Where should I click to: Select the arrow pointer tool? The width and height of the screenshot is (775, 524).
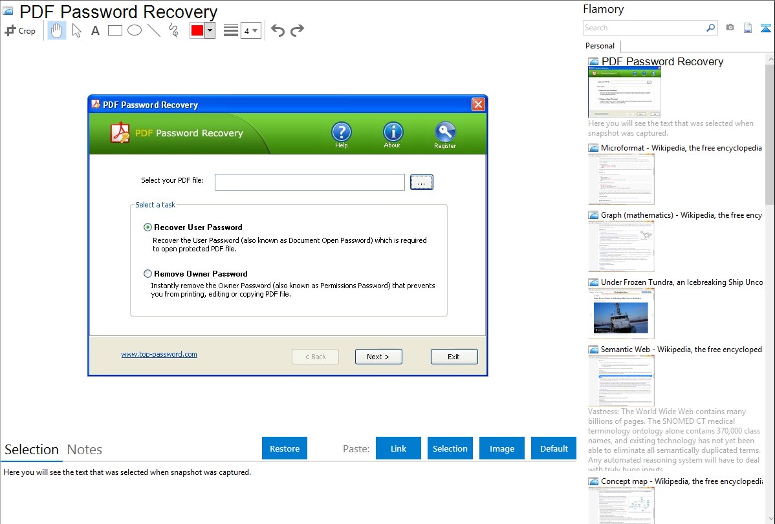pyautogui.click(x=76, y=30)
